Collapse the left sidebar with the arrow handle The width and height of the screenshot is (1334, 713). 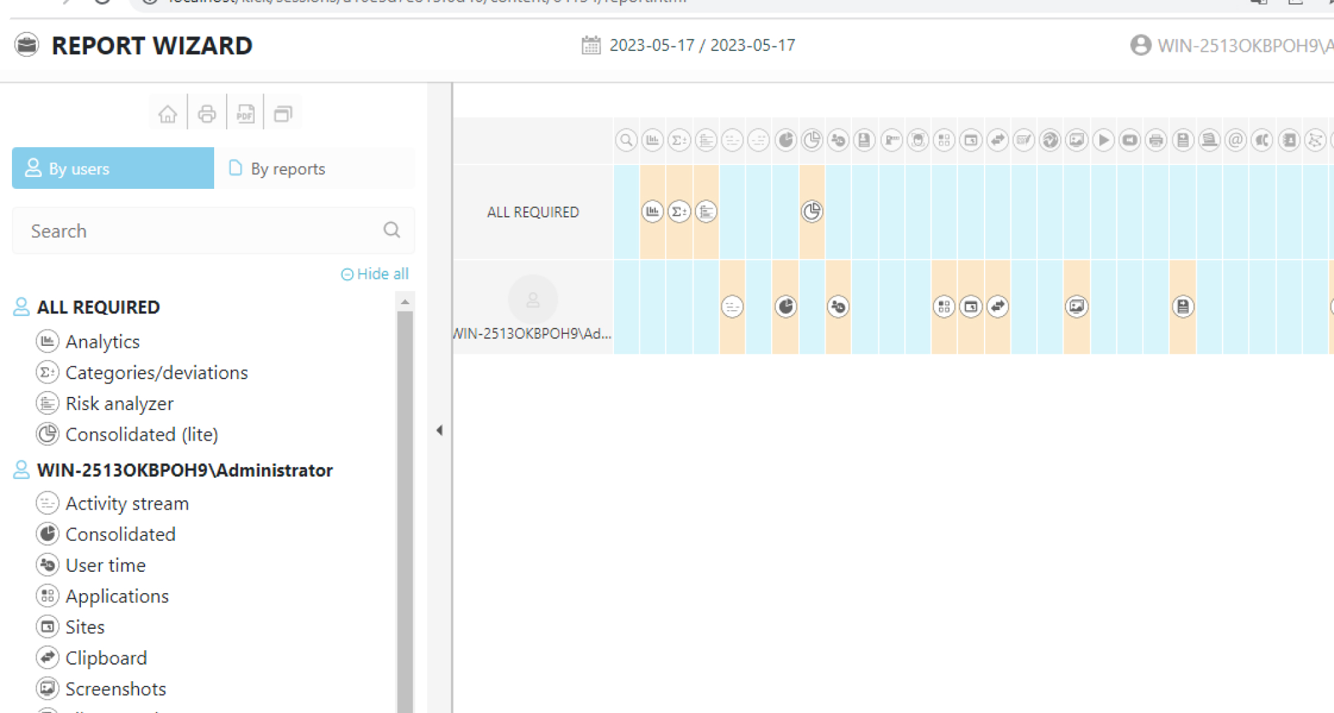click(439, 430)
